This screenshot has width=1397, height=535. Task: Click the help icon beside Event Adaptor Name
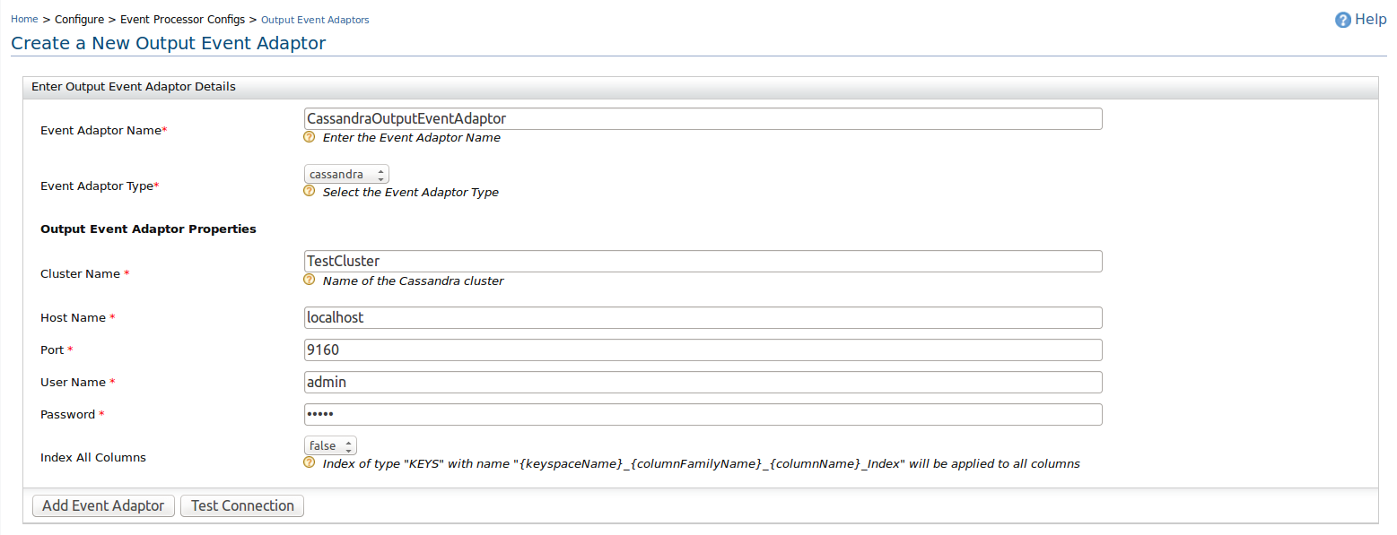pyautogui.click(x=310, y=136)
